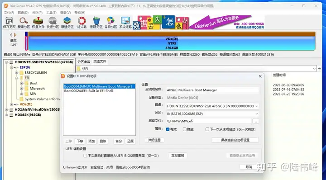Start the 系统迁移 system migration tool

(x=125, y=23)
